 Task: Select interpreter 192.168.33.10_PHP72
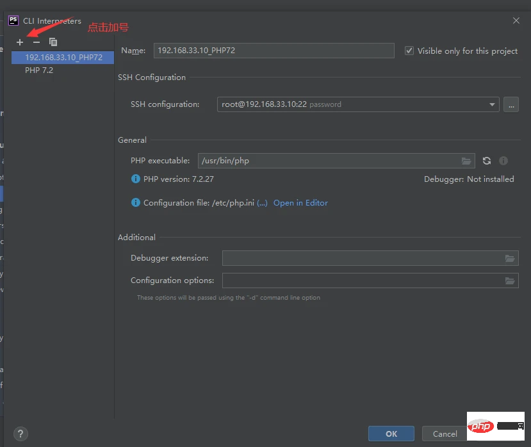[x=61, y=57]
